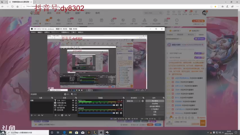Image resolution: width=240 pixels, height=135 pixels.
Task: Open source properties gear in Sources toolbar
Action: coord(62,115)
